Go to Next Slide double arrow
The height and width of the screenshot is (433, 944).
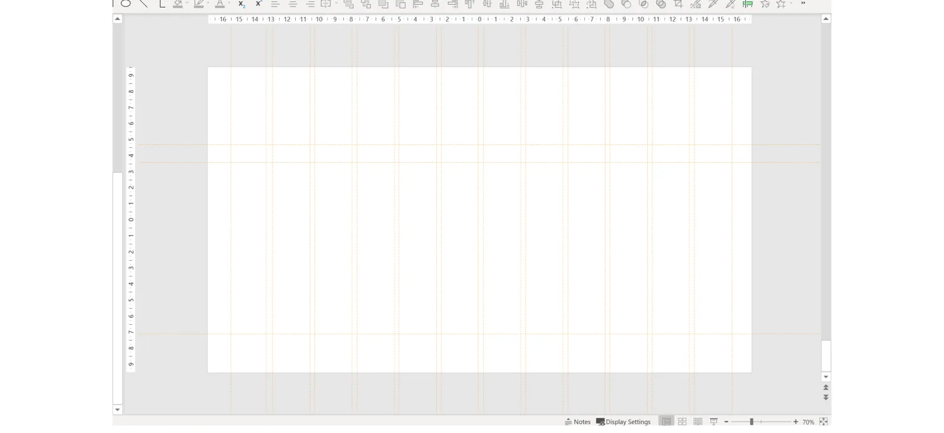(826, 398)
